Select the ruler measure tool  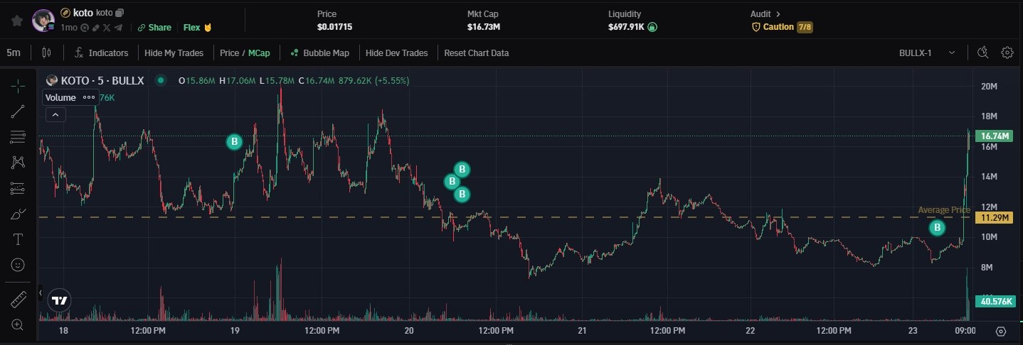click(x=18, y=300)
